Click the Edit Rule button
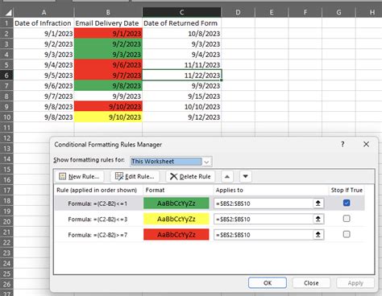 [135, 176]
